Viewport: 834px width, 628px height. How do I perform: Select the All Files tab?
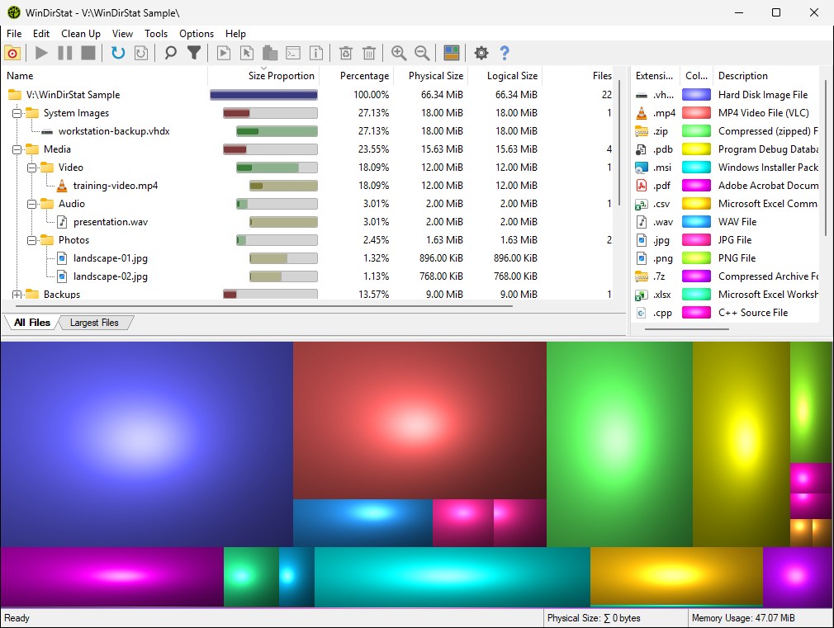click(x=32, y=323)
